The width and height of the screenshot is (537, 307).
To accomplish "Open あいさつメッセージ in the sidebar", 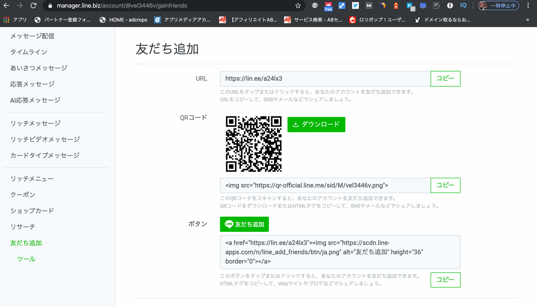I will [39, 68].
